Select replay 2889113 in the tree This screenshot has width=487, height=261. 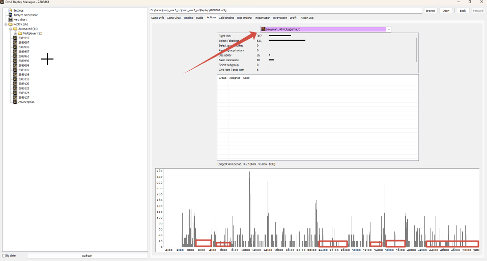23,79
